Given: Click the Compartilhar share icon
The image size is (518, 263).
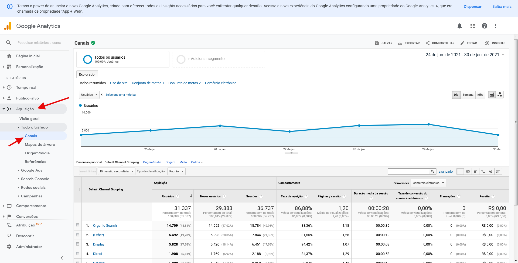Looking at the screenshot, I should [428, 43].
